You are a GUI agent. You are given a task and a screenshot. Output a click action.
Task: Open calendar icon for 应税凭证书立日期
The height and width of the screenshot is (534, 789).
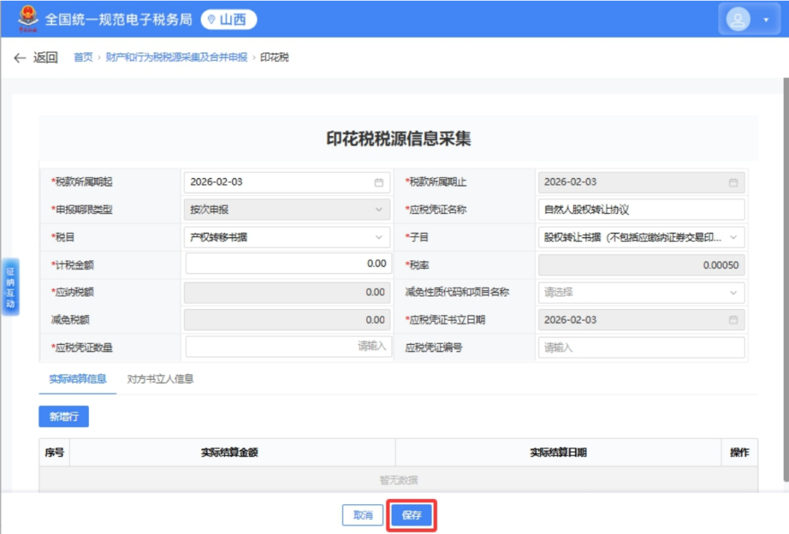(x=733, y=319)
